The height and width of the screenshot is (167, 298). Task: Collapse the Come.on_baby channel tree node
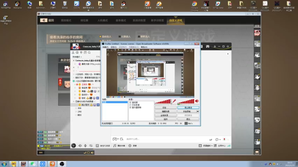pyautogui.click(x=74, y=60)
